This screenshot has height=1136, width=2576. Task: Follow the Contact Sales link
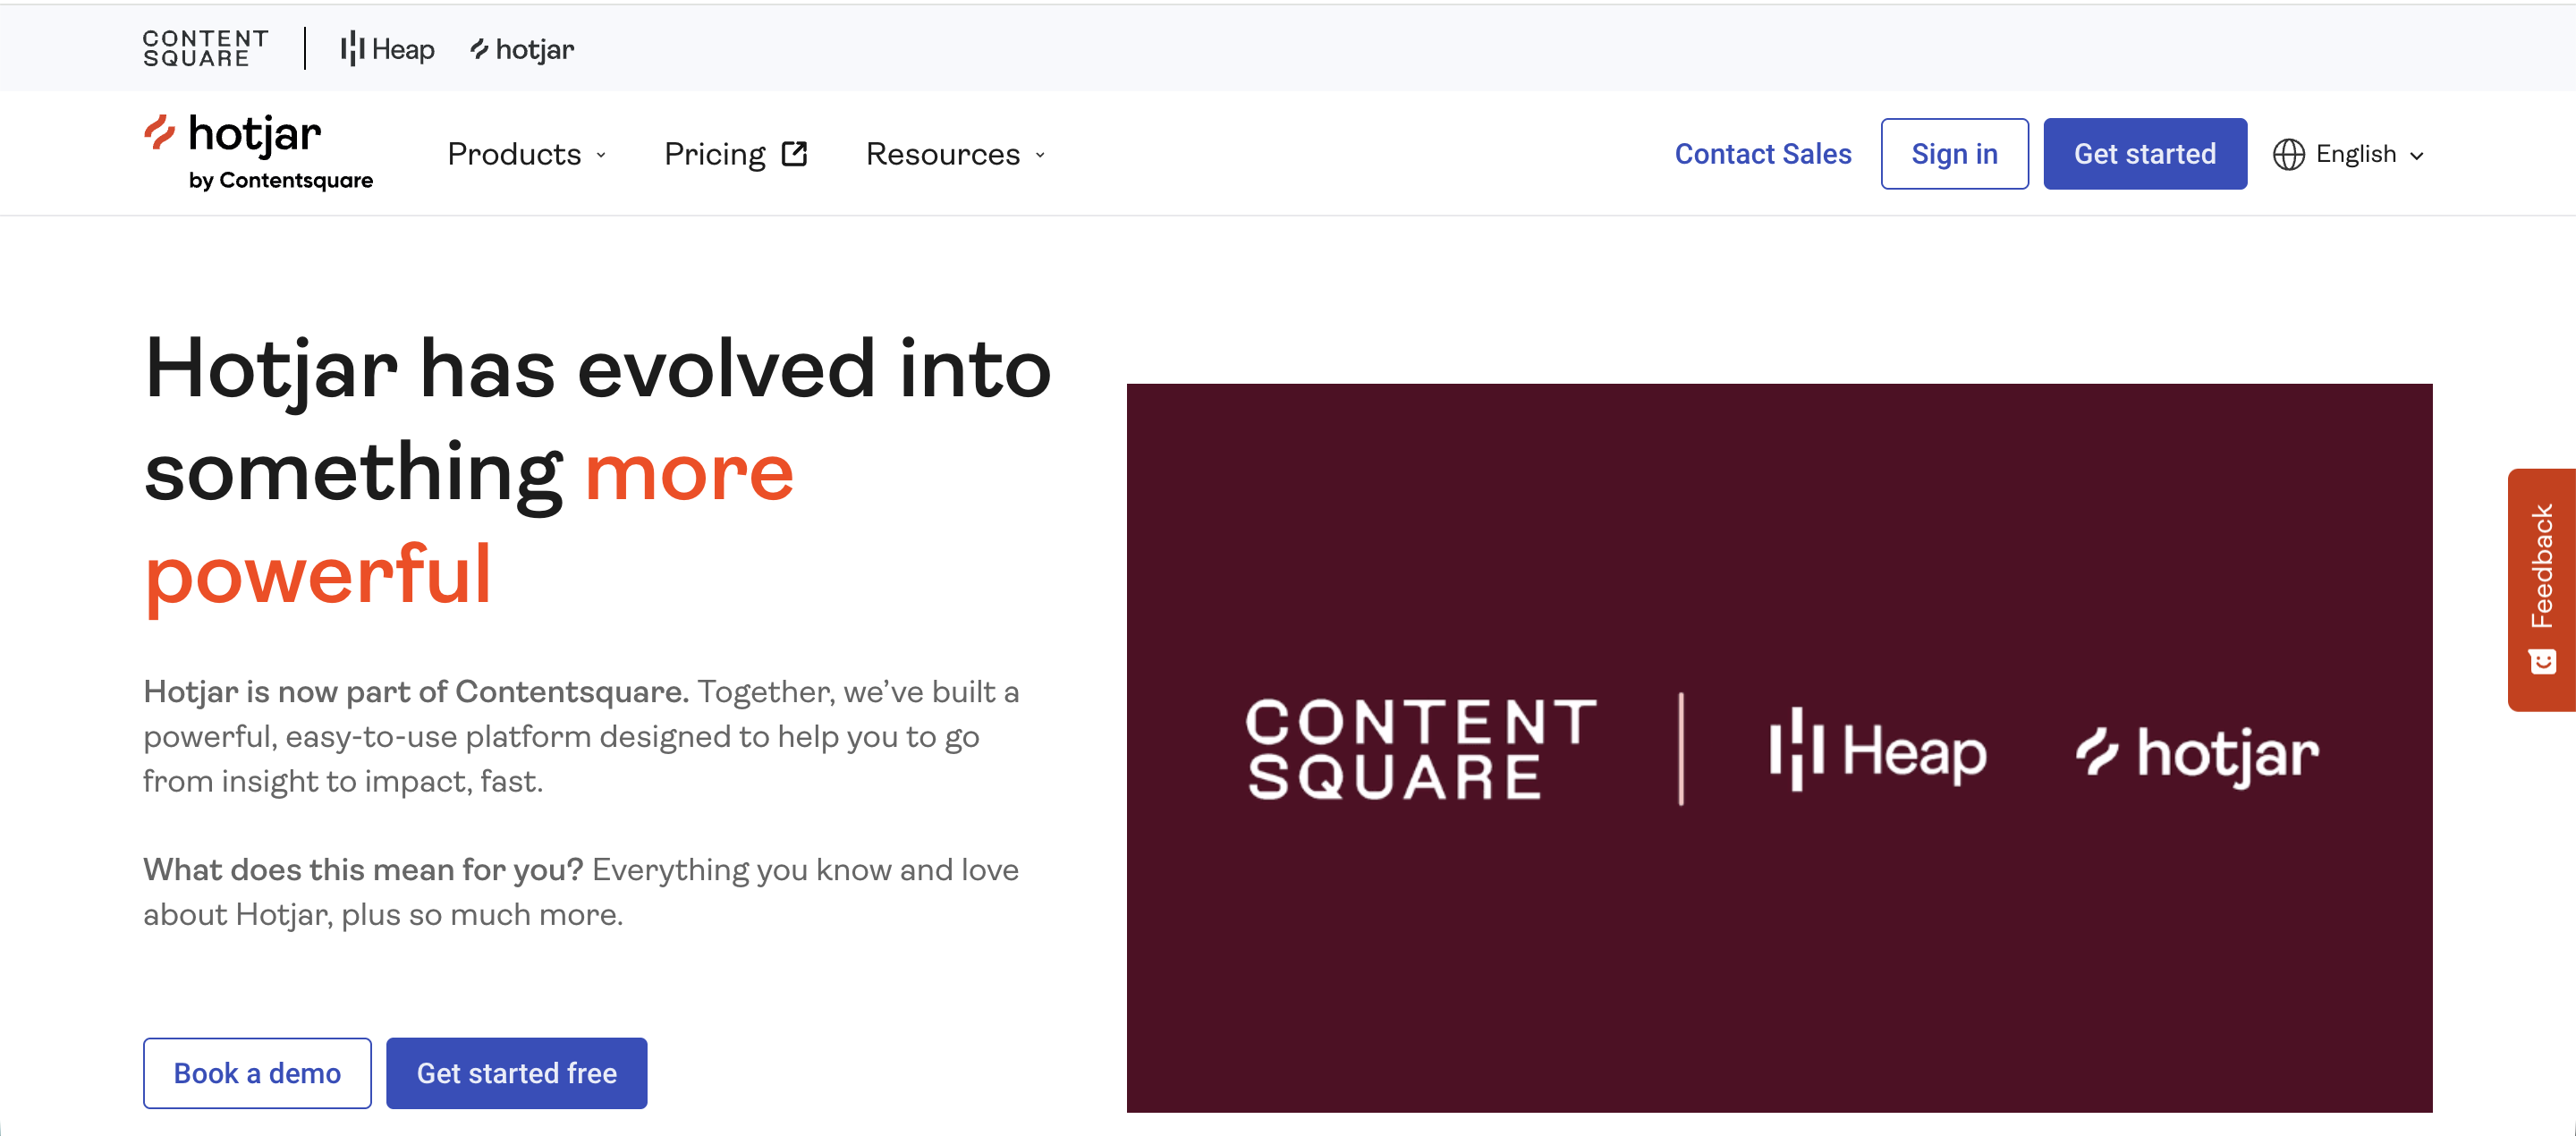(1762, 154)
